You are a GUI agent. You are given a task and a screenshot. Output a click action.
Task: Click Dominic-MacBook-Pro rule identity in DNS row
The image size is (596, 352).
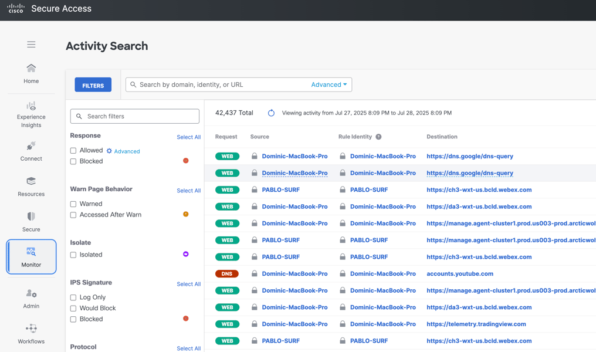coord(382,274)
